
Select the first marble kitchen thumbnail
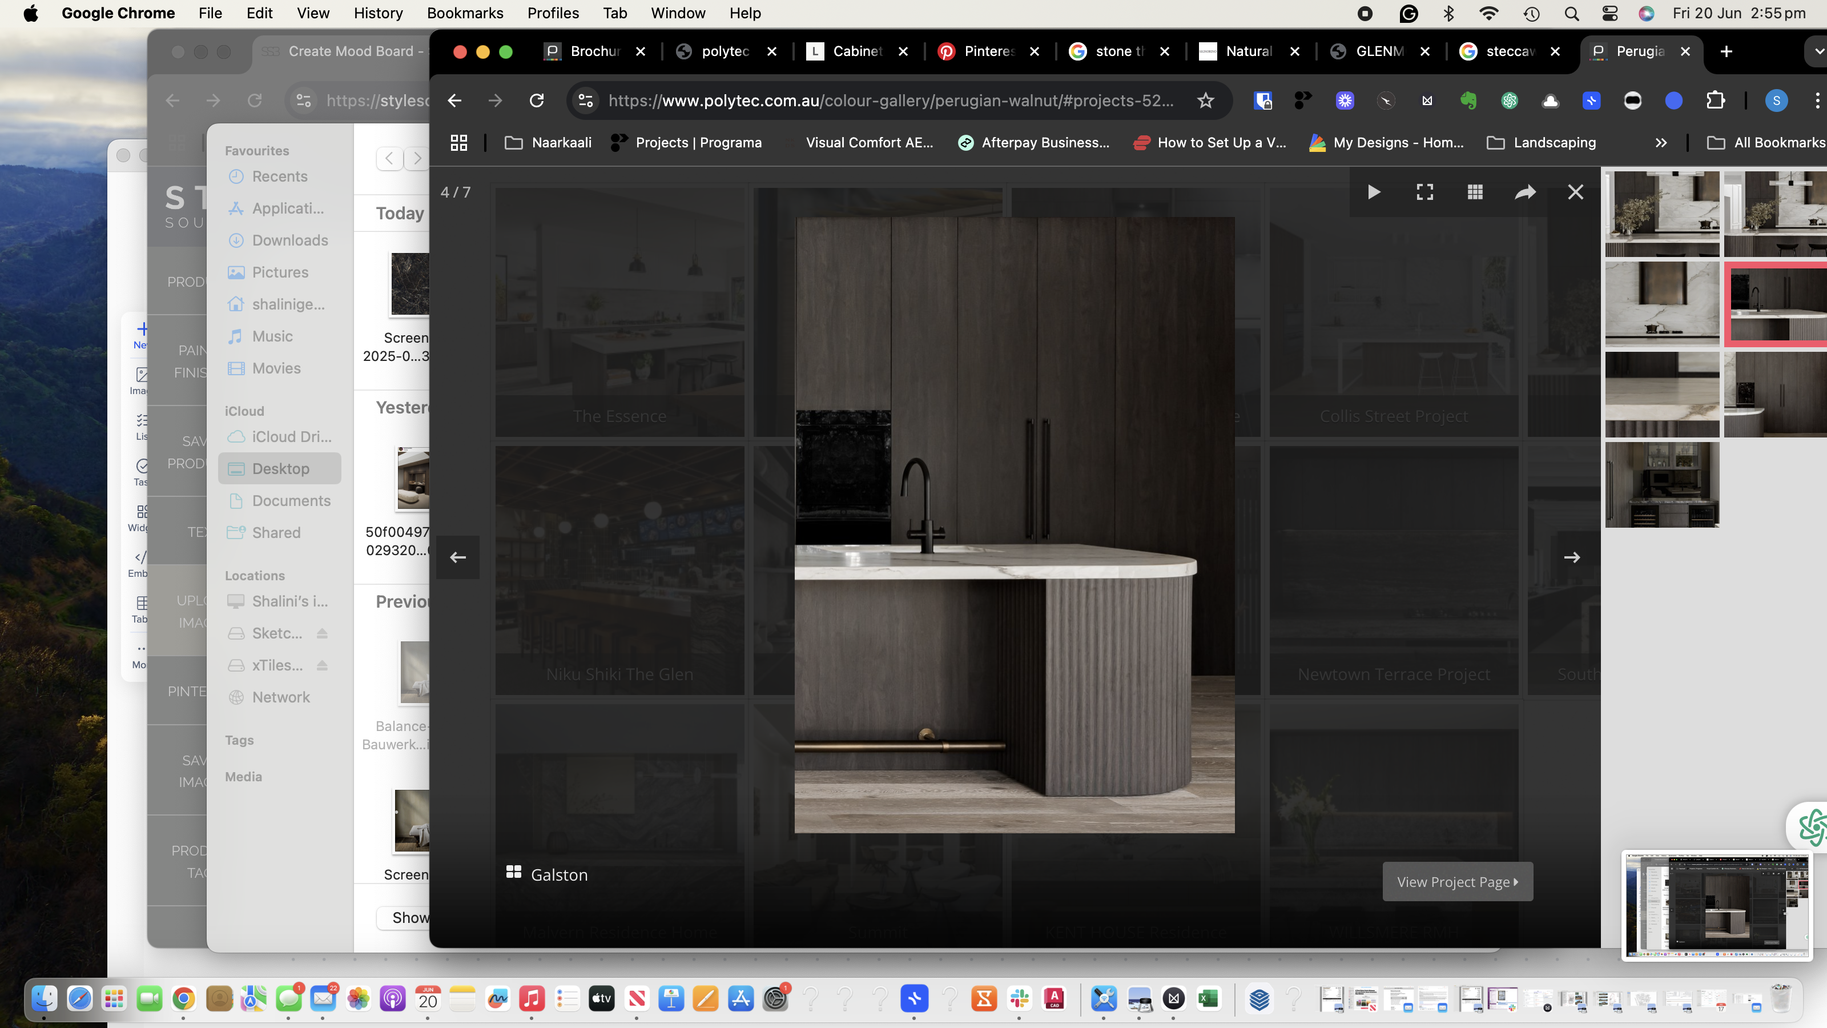(x=1662, y=214)
